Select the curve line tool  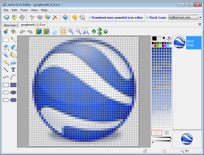coord(6,77)
